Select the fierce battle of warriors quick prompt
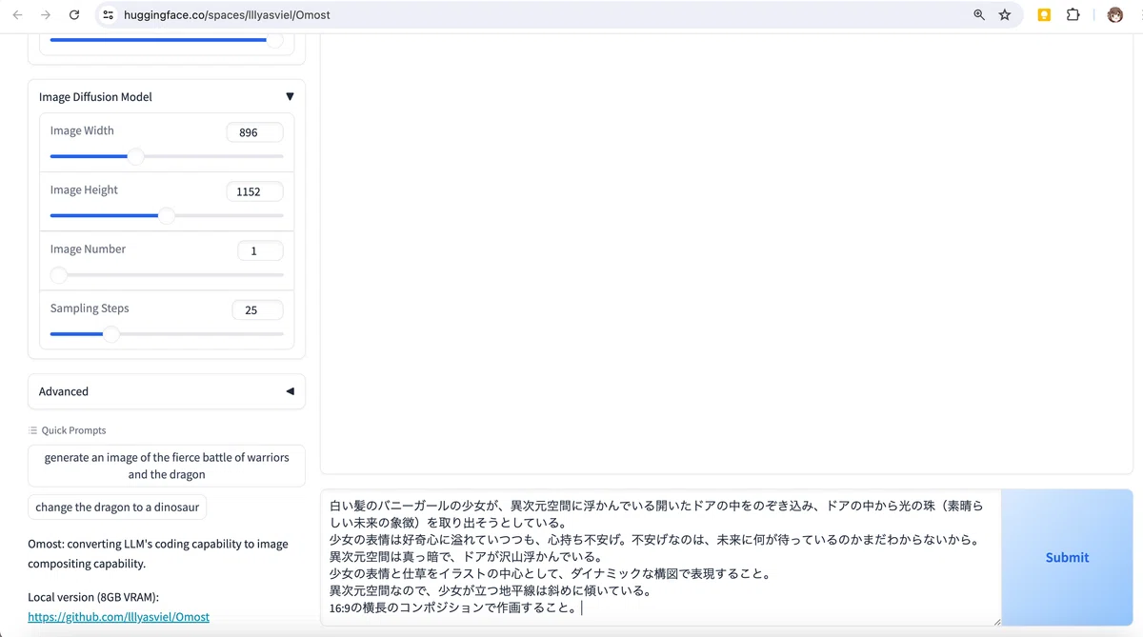1143x637 pixels. pyautogui.click(x=167, y=466)
